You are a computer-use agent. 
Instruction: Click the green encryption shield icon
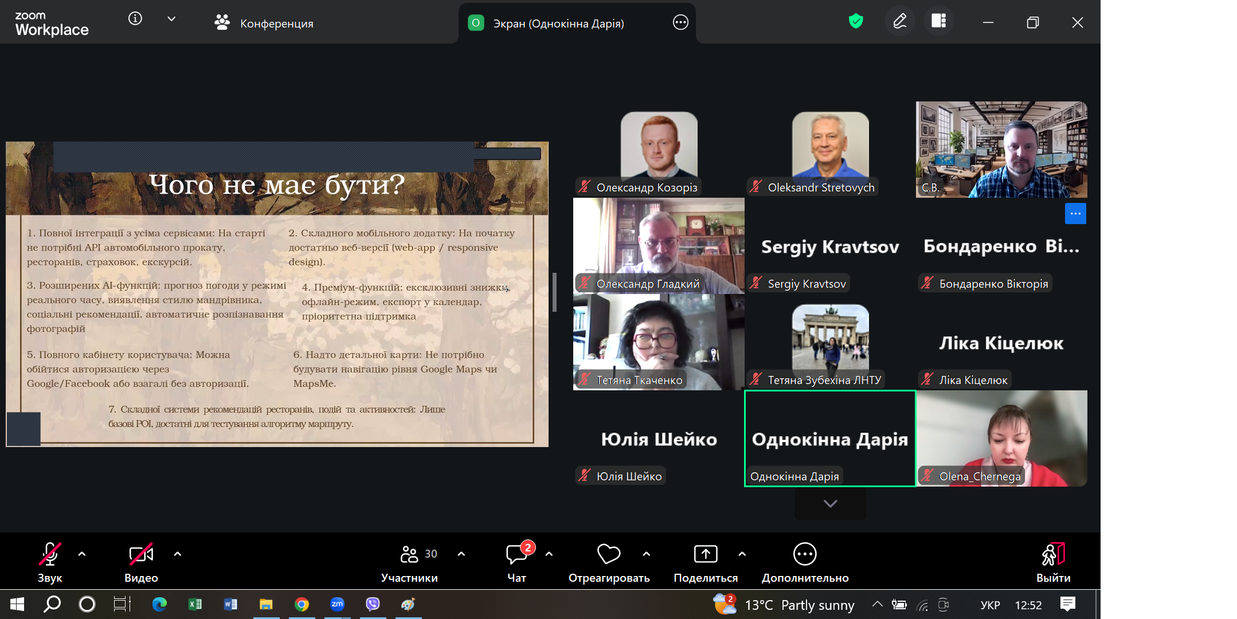click(856, 22)
